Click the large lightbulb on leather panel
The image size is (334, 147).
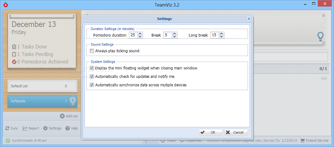[x=320, y=37]
